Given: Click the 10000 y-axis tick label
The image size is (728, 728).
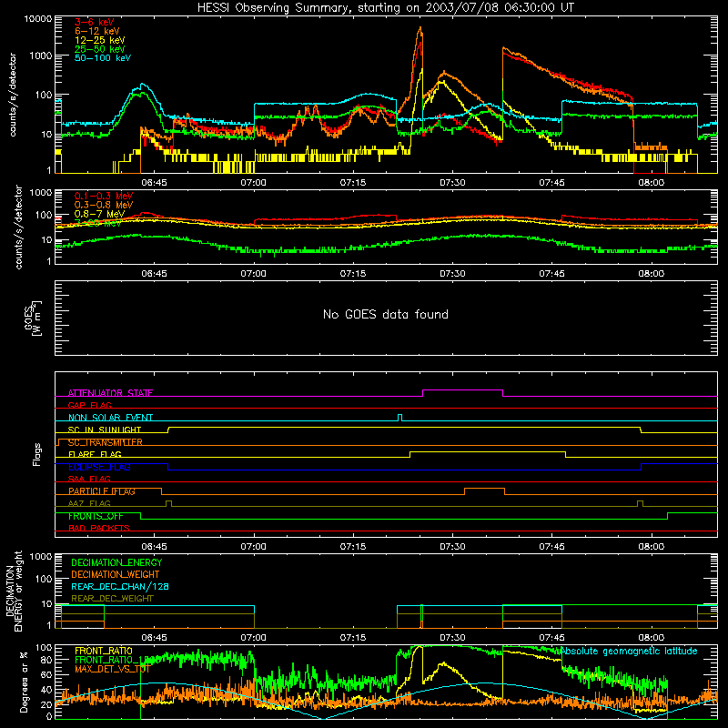Looking at the screenshot, I should pyautogui.click(x=38, y=18).
